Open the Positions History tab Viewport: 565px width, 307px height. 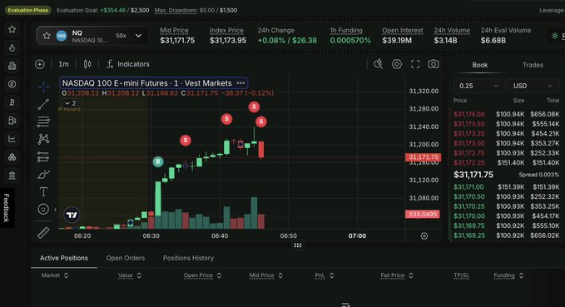pyautogui.click(x=188, y=258)
